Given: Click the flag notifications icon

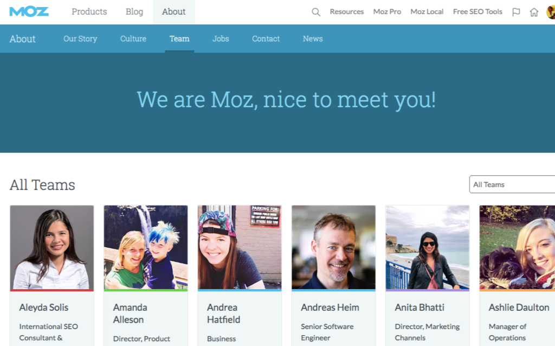Looking at the screenshot, I should pos(516,12).
